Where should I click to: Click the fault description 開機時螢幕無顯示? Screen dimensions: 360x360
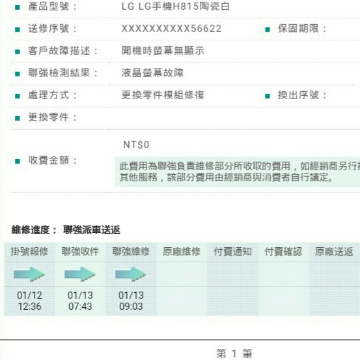pyautogui.click(x=163, y=51)
